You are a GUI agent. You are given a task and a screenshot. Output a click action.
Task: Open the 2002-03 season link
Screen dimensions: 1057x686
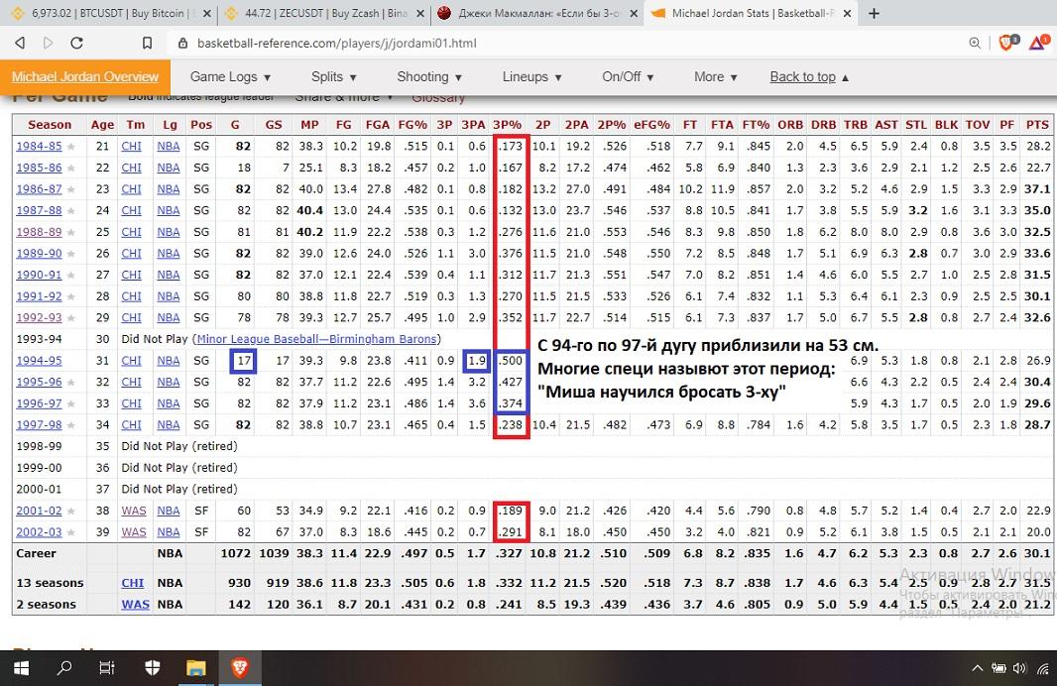(x=39, y=532)
